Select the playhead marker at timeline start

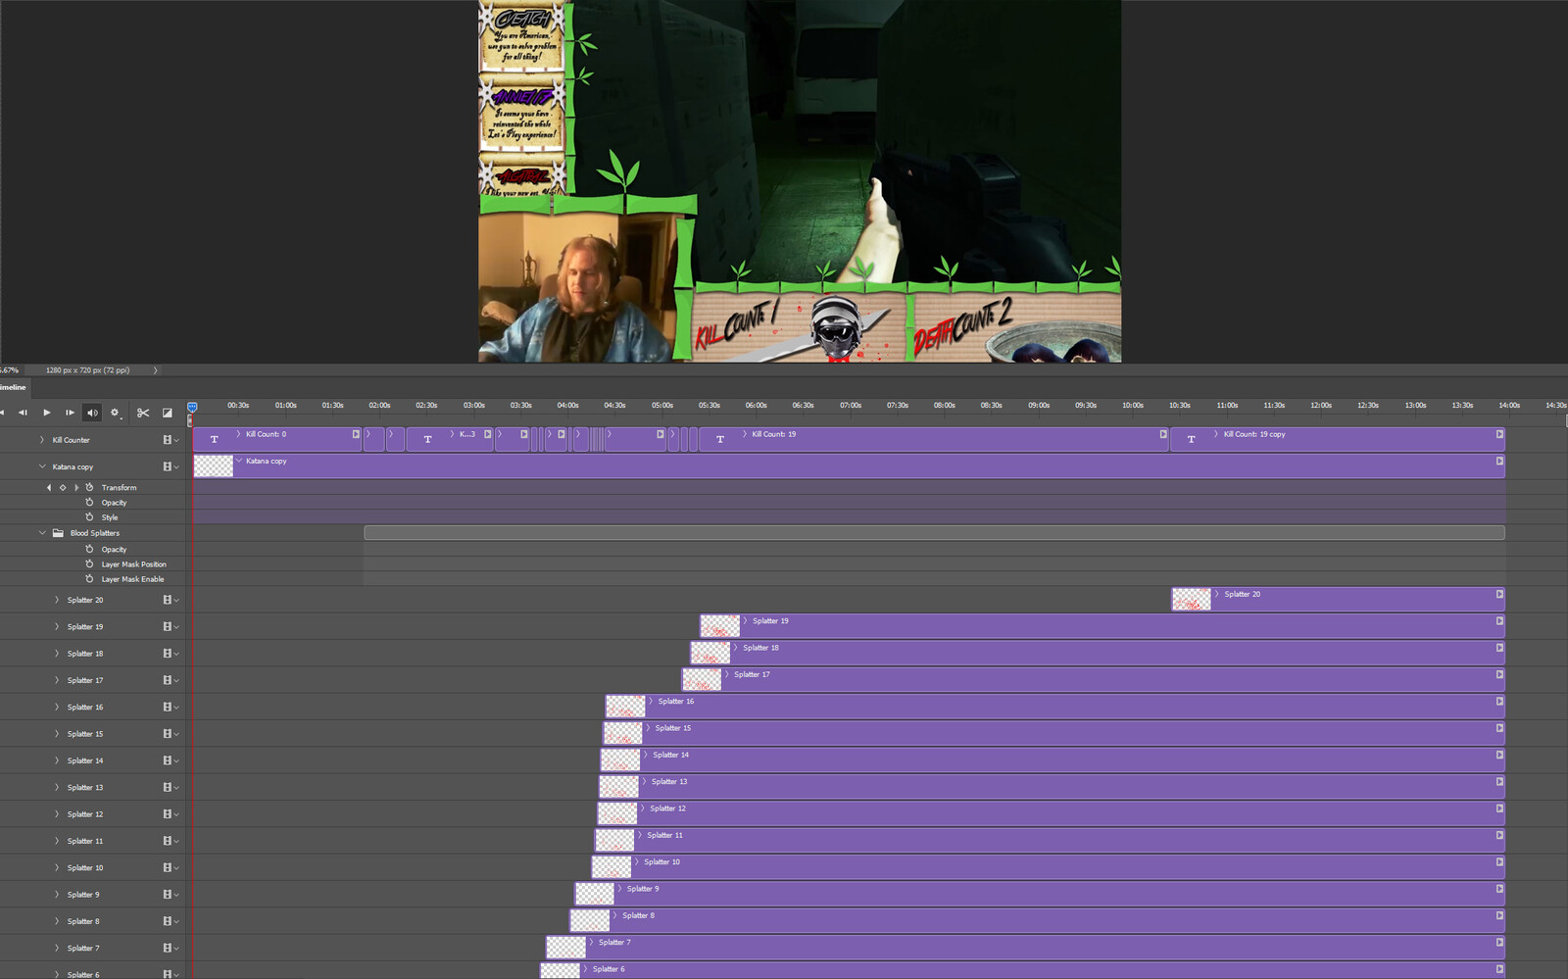pyautogui.click(x=192, y=407)
